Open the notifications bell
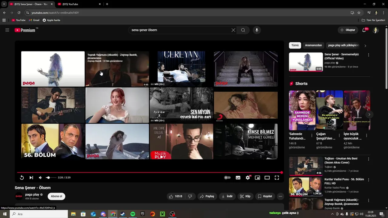The height and width of the screenshot is (218, 388). (x=364, y=30)
